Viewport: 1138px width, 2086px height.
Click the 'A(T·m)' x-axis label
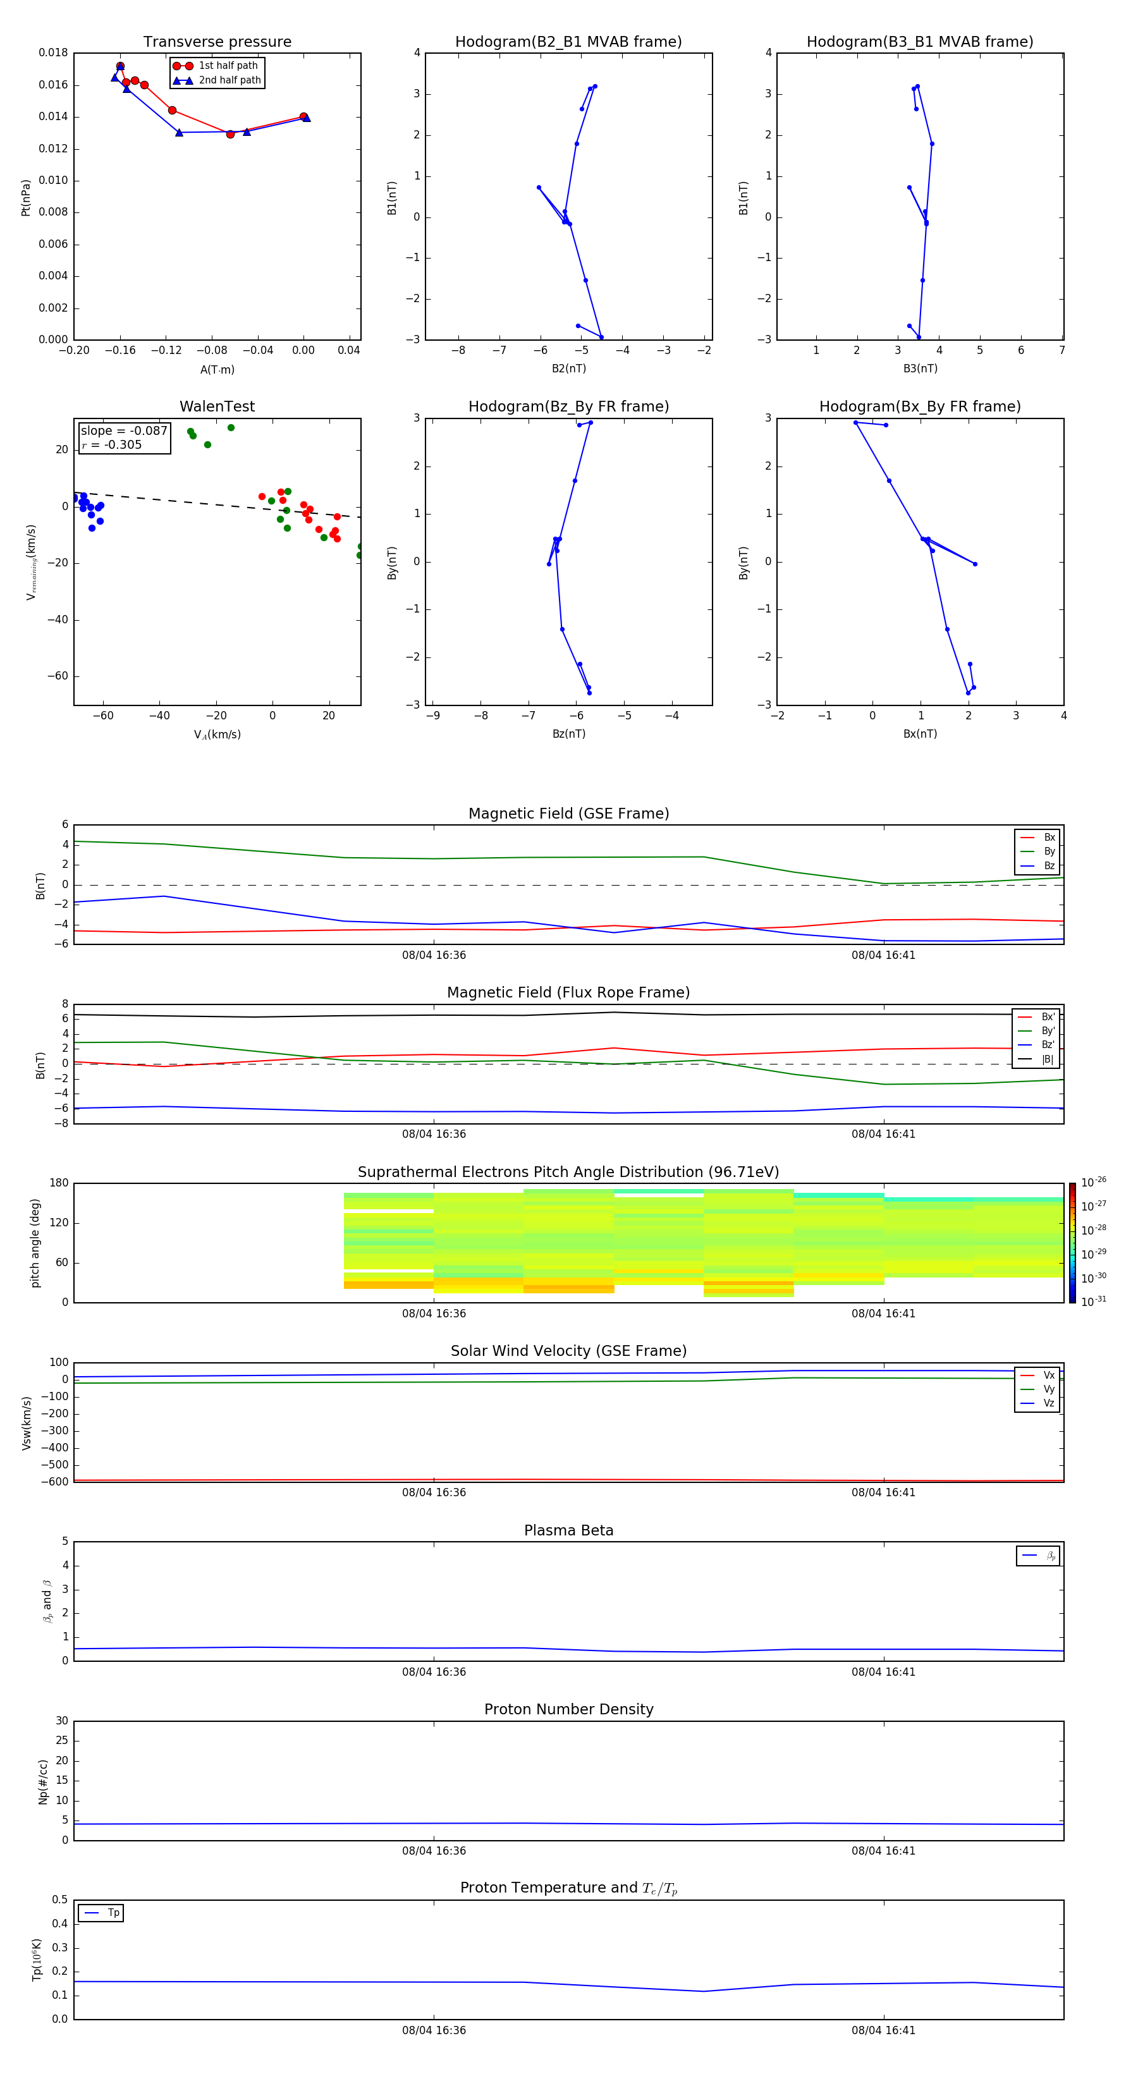pyautogui.click(x=217, y=369)
